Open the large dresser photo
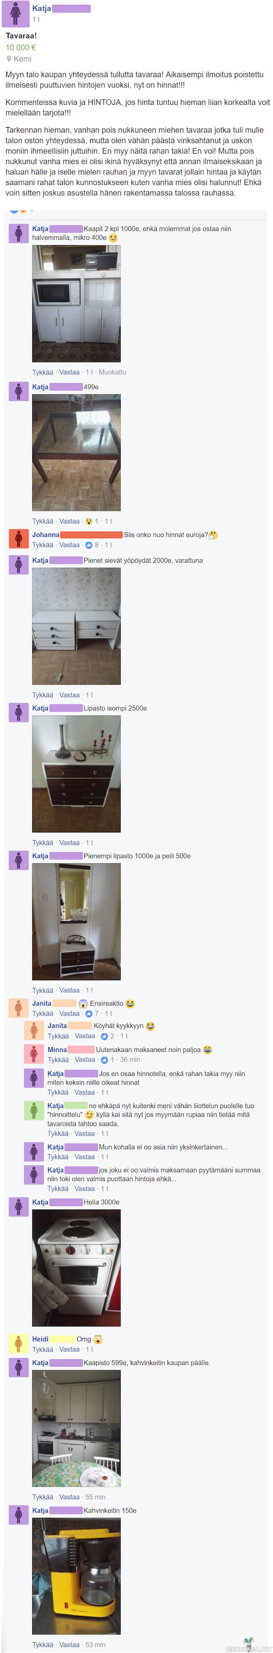The height and width of the screenshot is (1653, 273). pyautogui.click(x=76, y=774)
